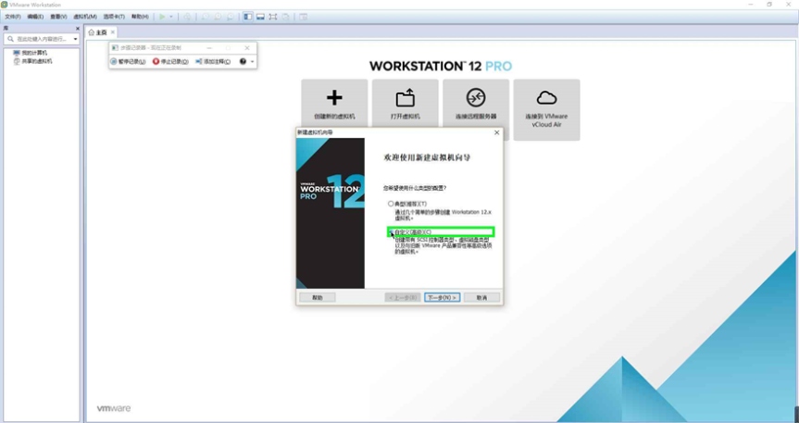Open the 编辑(E) menu
This screenshot has width=799, height=423.
(x=35, y=17)
